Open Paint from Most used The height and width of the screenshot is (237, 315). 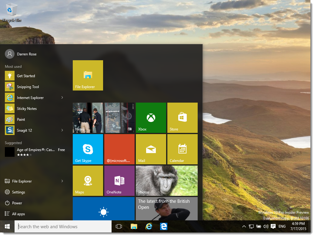pos(21,119)
